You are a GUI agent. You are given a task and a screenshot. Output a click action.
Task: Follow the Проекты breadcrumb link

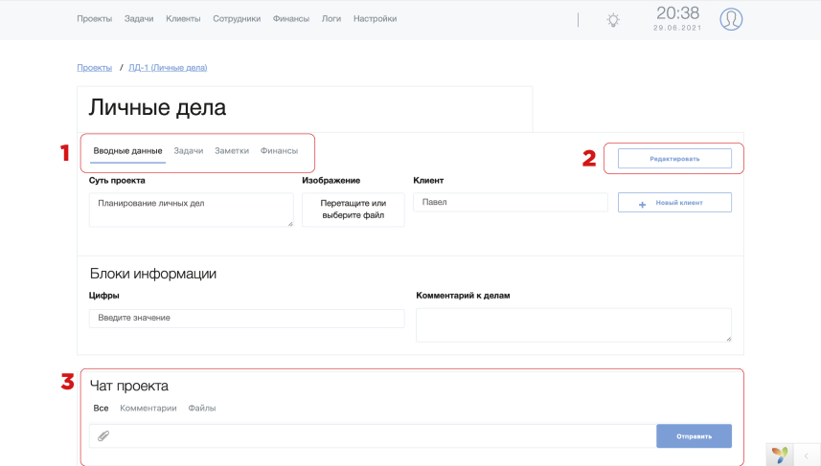pos(94,68)
